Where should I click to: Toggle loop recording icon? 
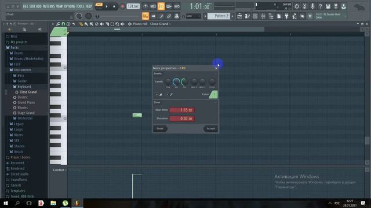(177, 6)
